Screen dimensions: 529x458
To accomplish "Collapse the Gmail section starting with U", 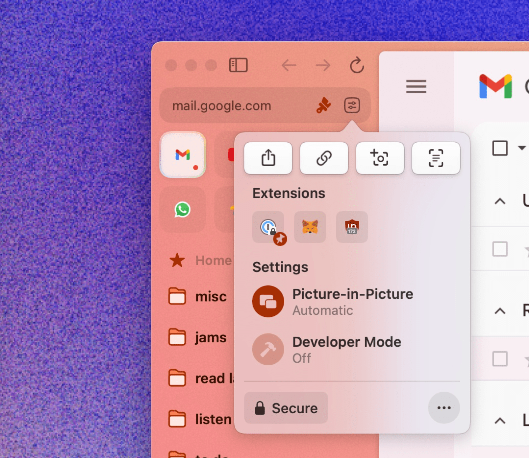I will (500, 201).
